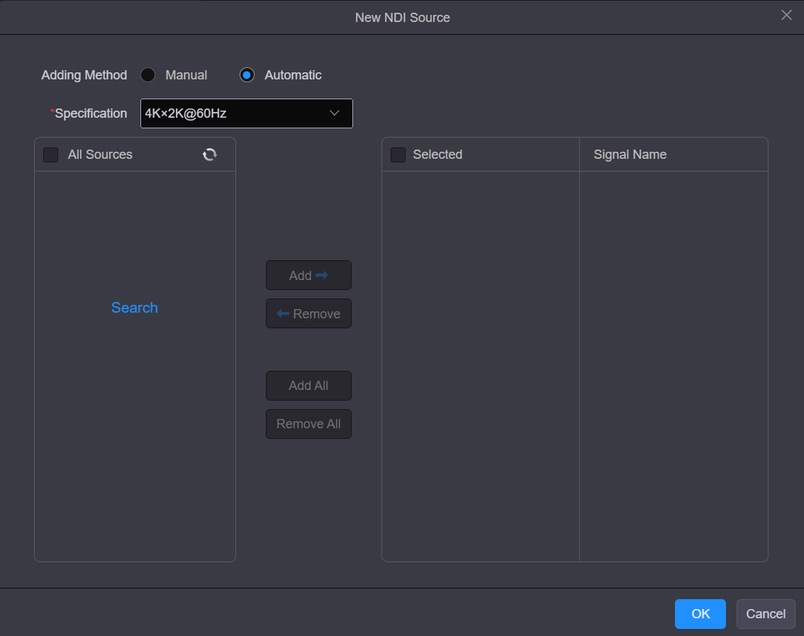Click the Signal Name column header
Image resolution: width=804 pixels, height=636 pixels.
coord(630,154)
